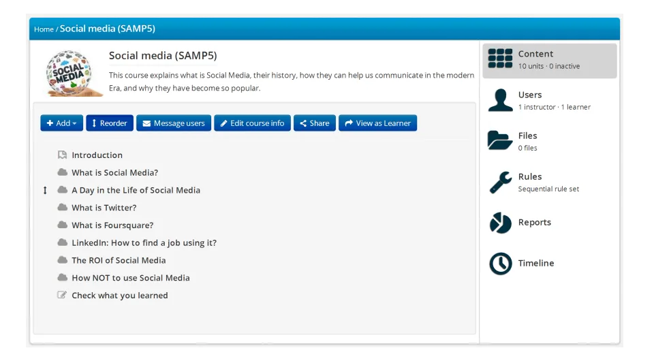Click '1 instructor · 1 learner' text
The height and width of the screenshot is (361, 654).
[x=555, y=107]
